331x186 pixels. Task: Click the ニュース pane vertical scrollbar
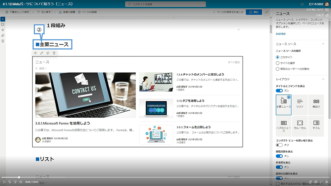click(330, 69)
